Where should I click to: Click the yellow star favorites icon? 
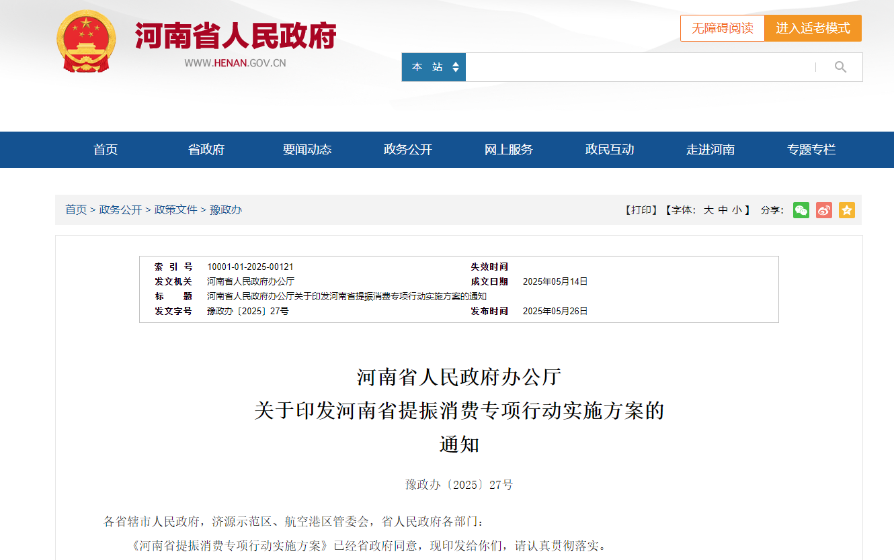(x=847, y=210)
